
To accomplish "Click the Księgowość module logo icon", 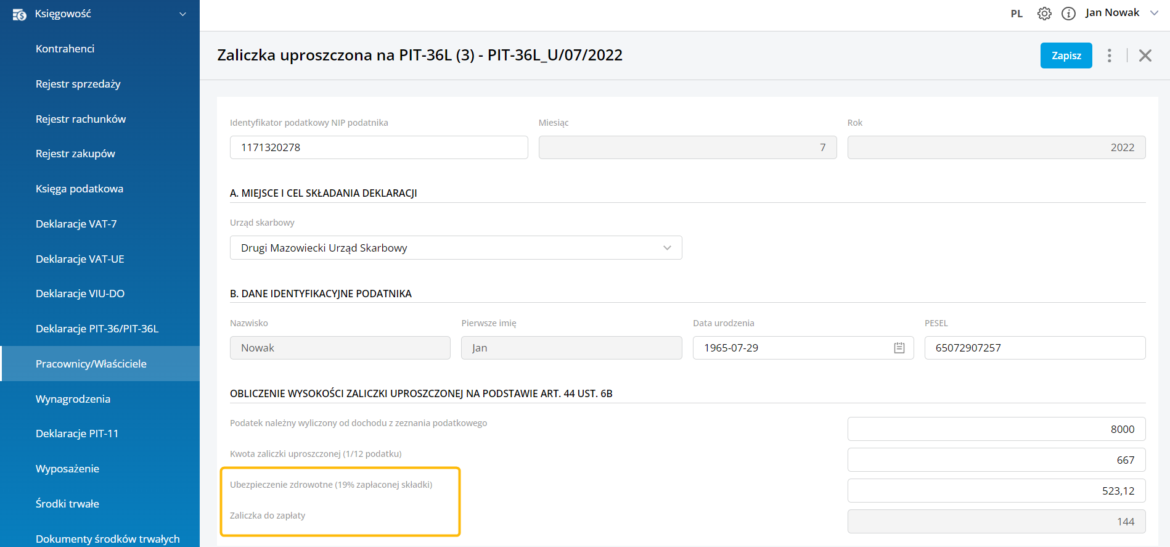I will (x=19, y=14).
